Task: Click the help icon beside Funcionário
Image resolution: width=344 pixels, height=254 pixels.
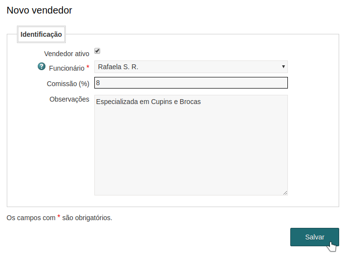Action: point(42,67)
